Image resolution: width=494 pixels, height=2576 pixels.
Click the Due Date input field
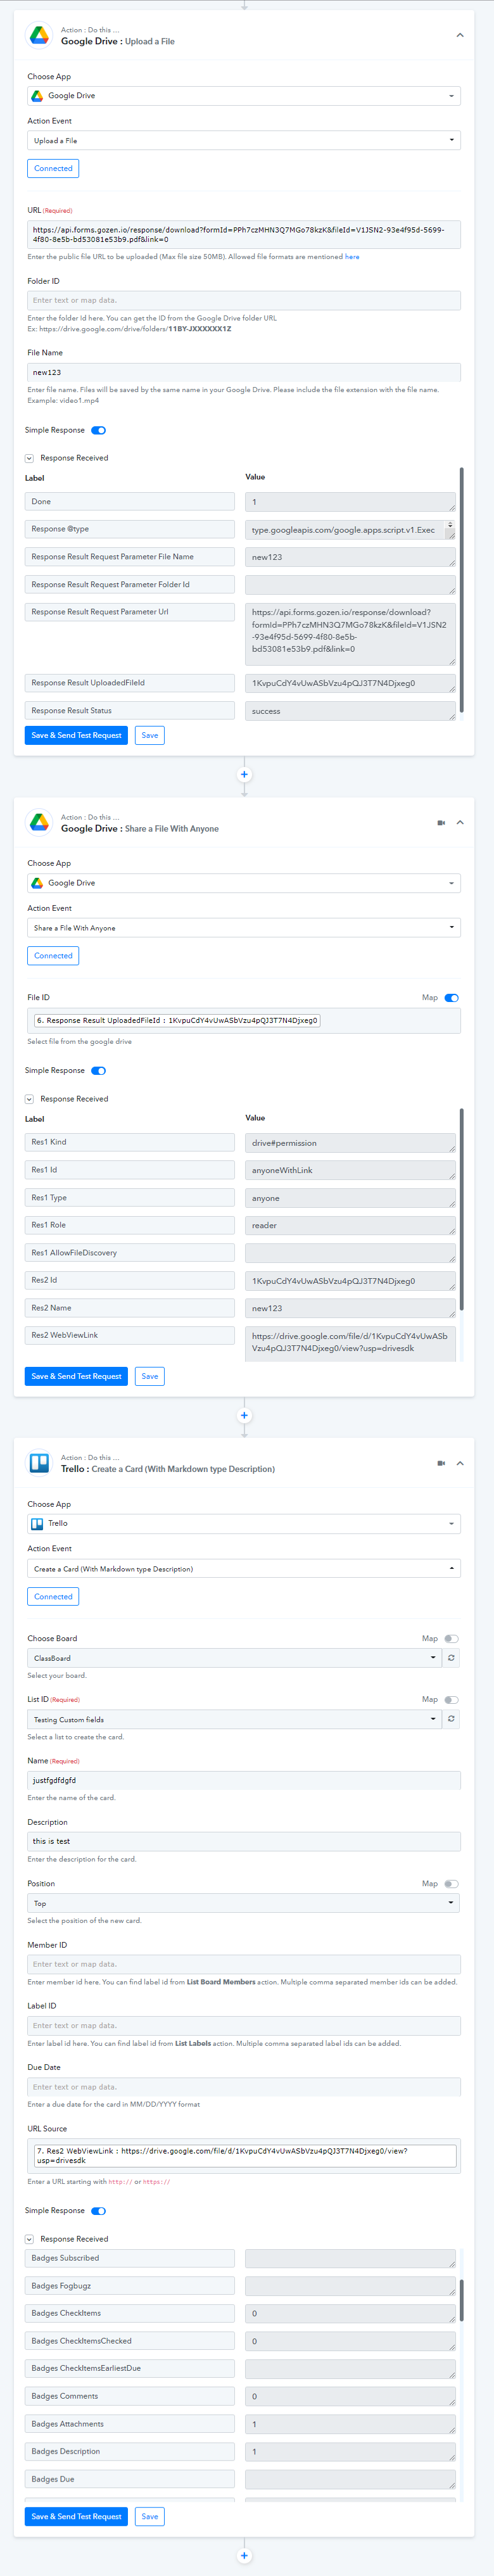[x=244, y=2087]
